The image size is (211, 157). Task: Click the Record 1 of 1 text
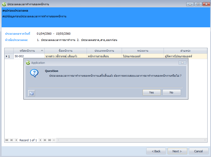pyautogui.click(x=28, y=140)
